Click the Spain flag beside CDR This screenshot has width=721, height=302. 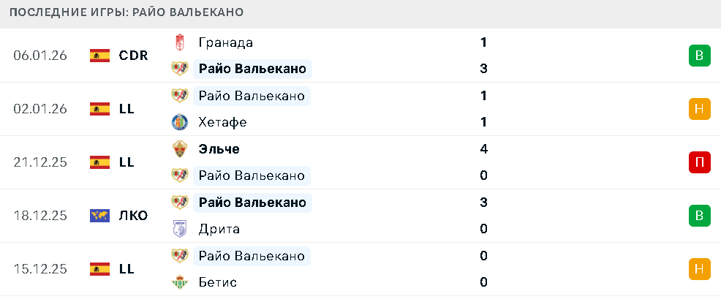click(99, 56)
